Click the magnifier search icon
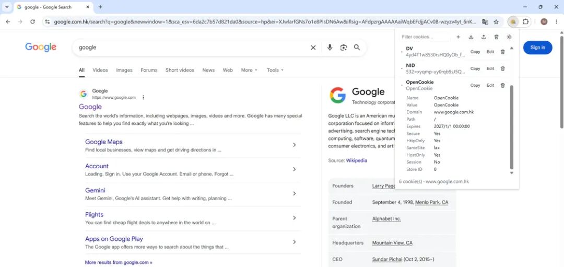The image size is (564, 267). [x=357, y=48]
